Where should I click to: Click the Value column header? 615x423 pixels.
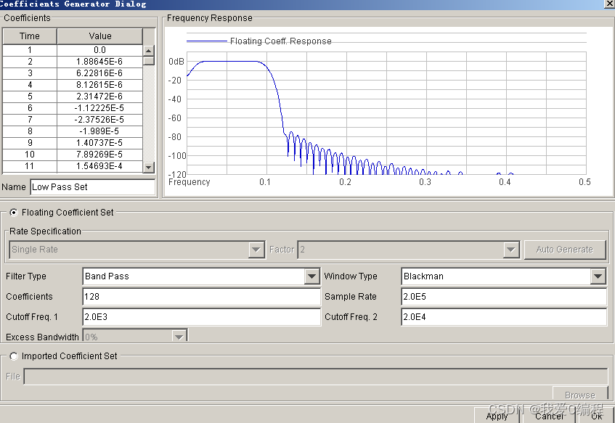[100, 36]
